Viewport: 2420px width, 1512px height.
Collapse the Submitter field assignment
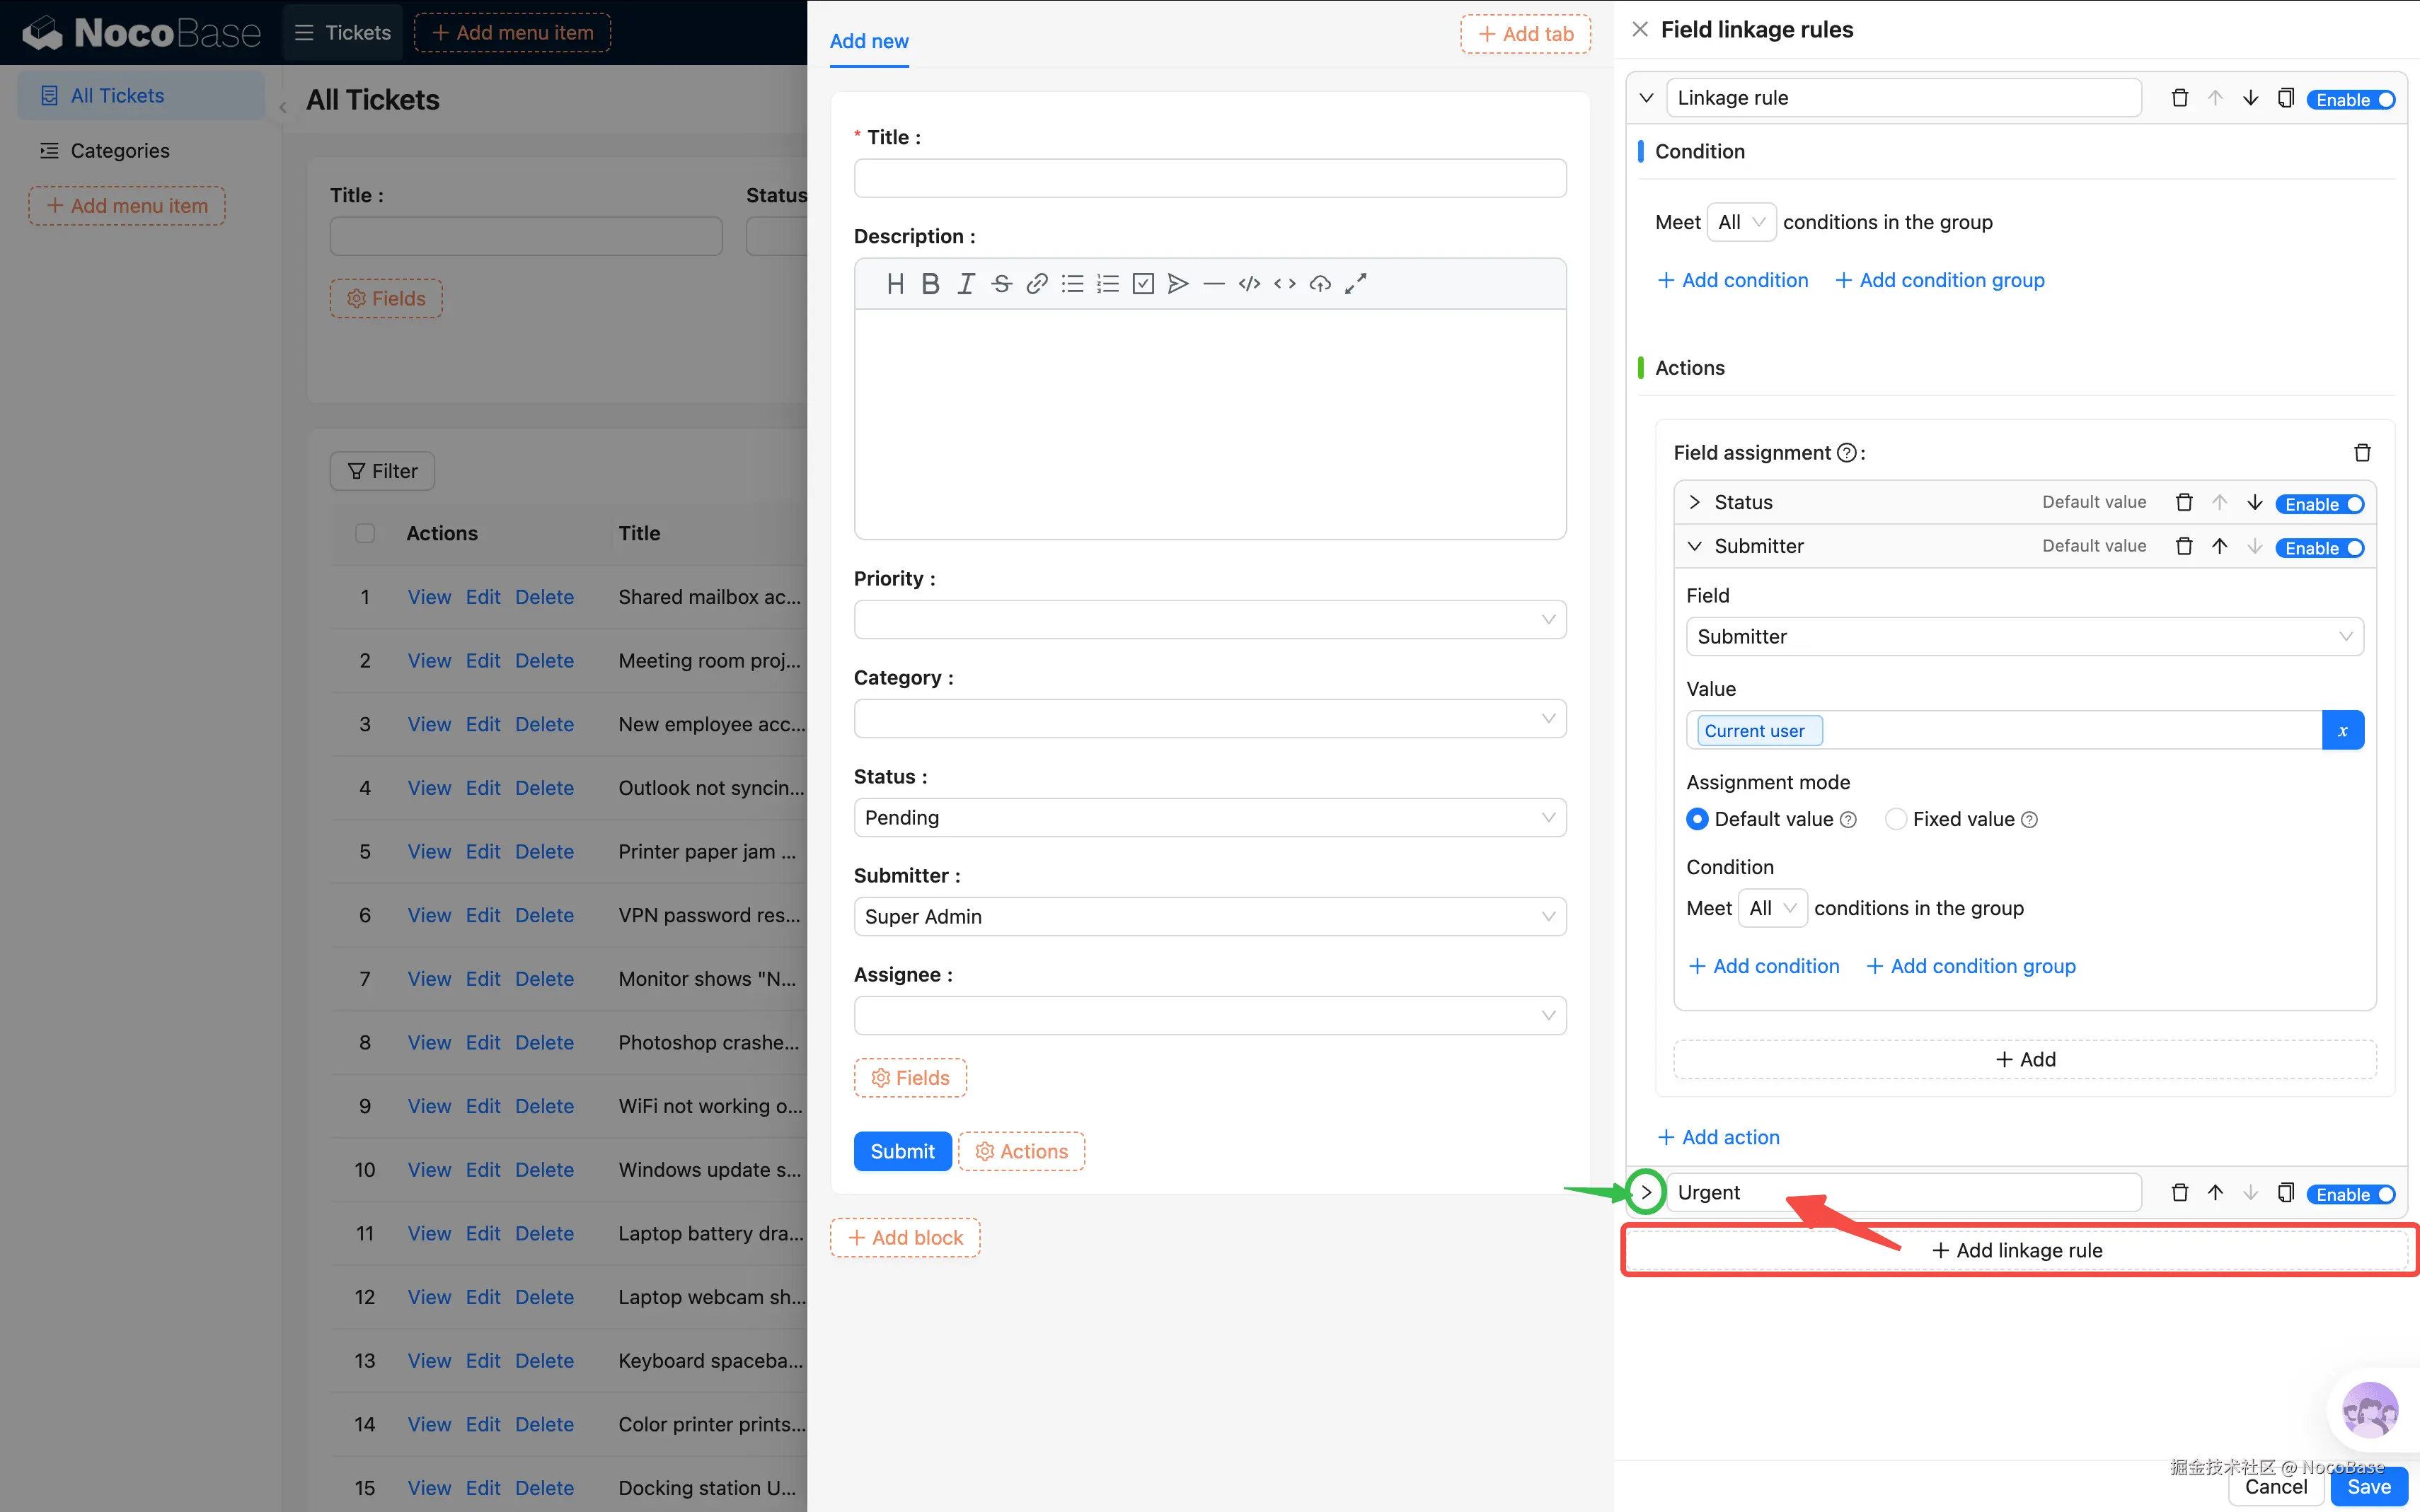(1695, 546)
